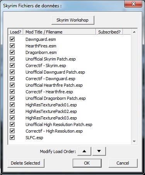Disable Unofficial Skyrim Patch.esp checkbox
145x175 pixels.
[x=12, y=59]
